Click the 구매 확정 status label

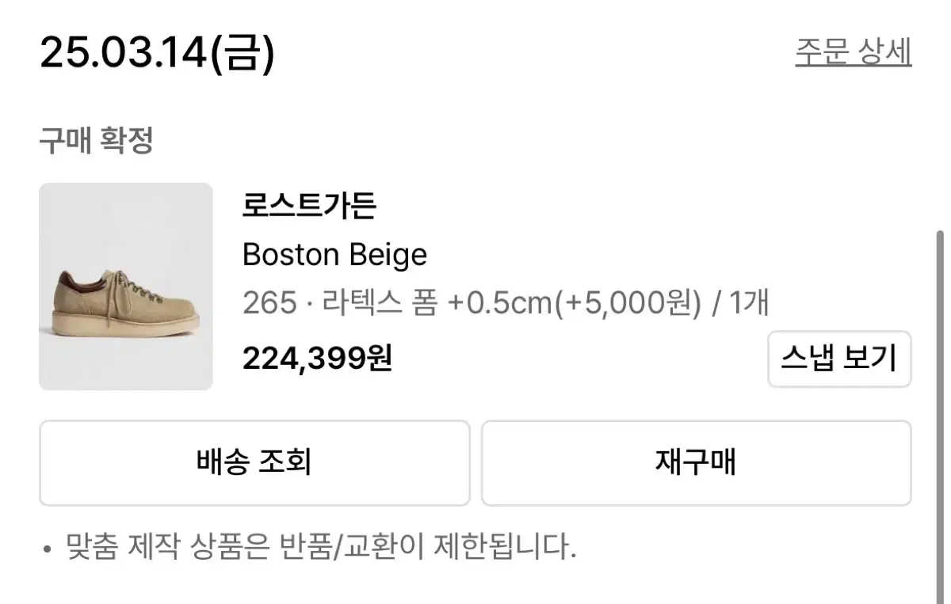click(96, 142)
